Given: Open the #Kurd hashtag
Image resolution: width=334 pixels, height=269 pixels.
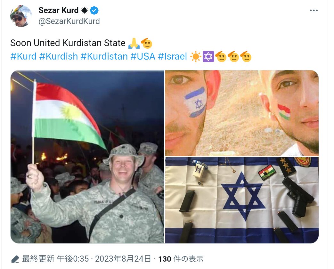Looking at the screenshot, I should 23,56.
